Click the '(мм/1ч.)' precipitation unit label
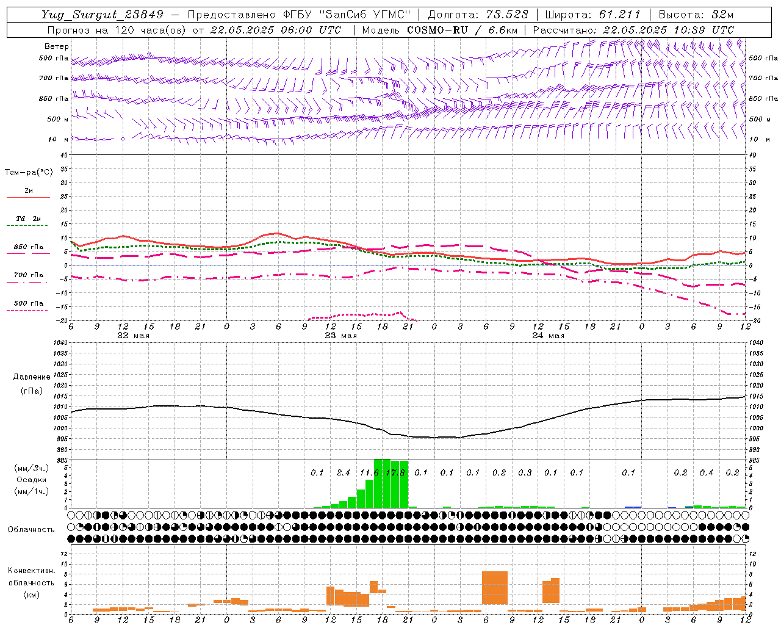Image resolution: width=781 pixels, height=625 pixels. point(32,491)
